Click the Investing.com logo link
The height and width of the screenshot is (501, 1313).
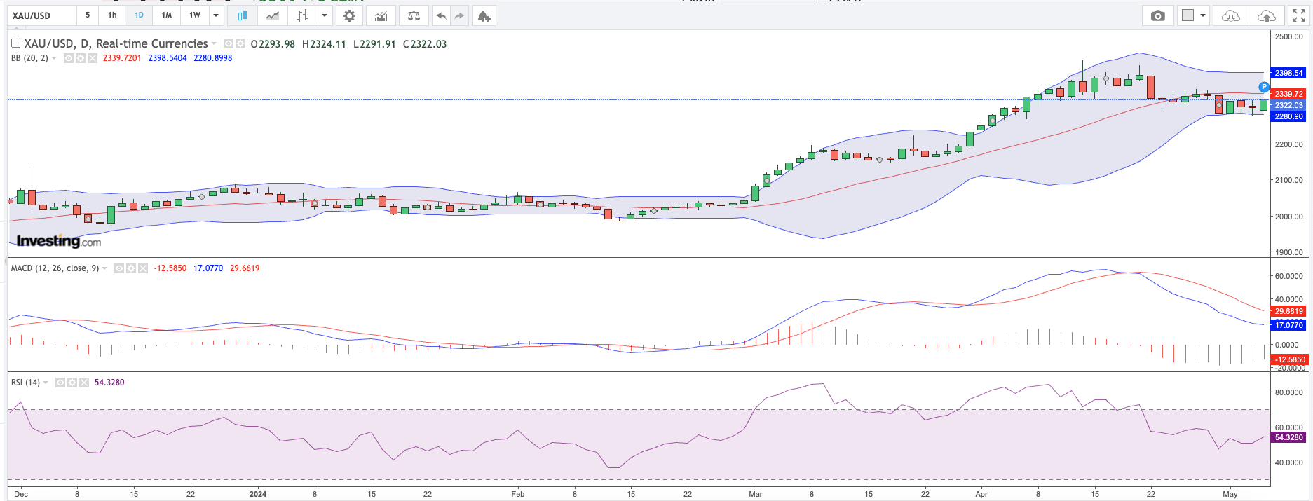pos(59,241)
